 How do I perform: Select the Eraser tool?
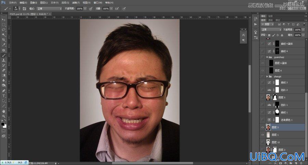point(3,70)
